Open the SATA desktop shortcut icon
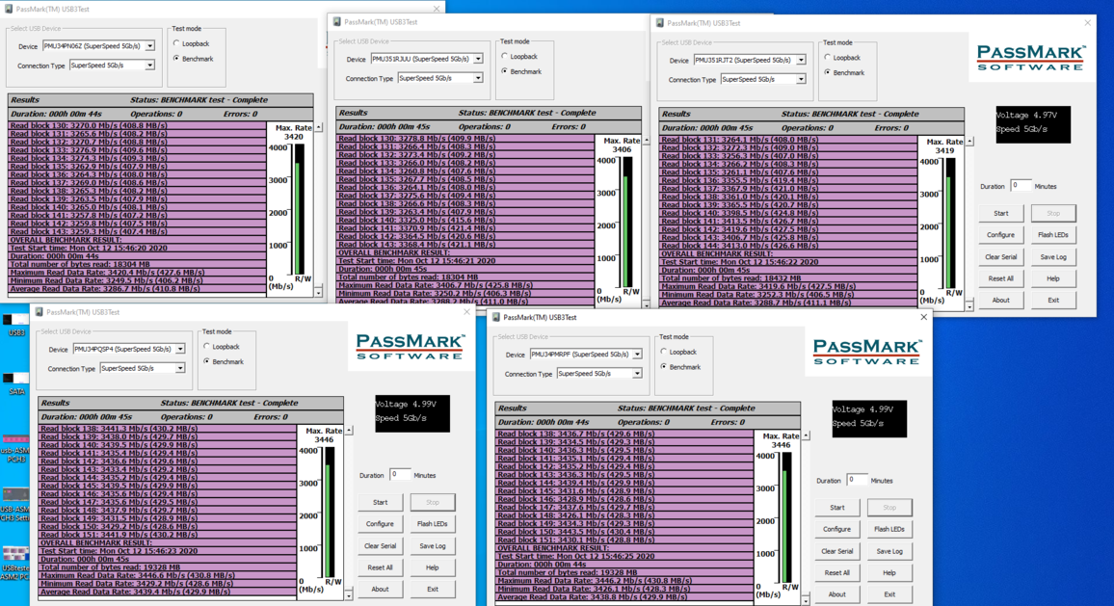 [x=14, y=382]
